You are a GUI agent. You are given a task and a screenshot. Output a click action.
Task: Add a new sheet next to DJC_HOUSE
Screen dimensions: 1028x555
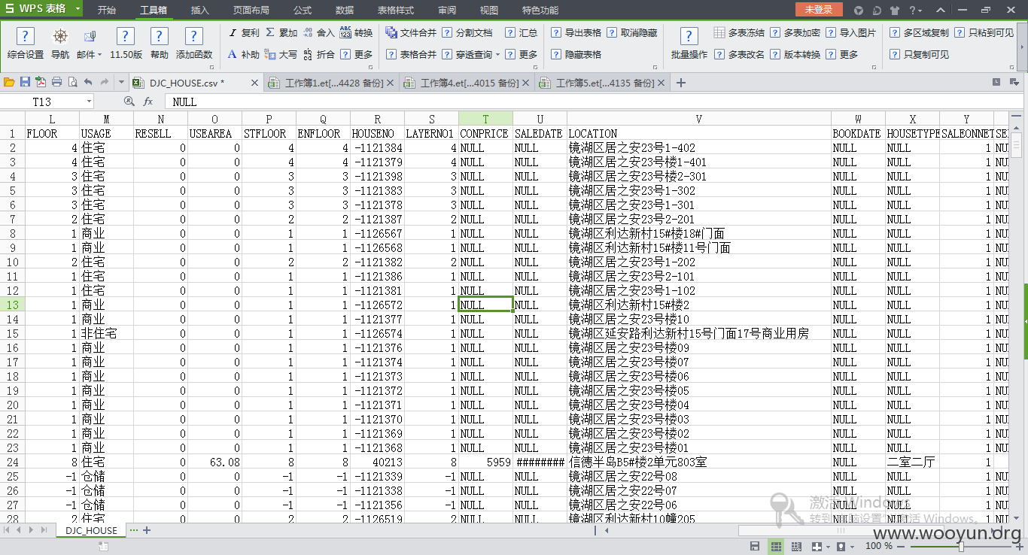[147, 530]
